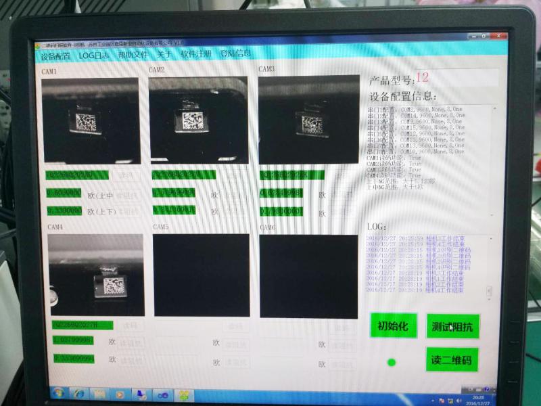Image resolution: width=541 pixels, height=406 pixels.
Task: Click the CAM1 0.6059000 resistance field
Action: [64, 193]
